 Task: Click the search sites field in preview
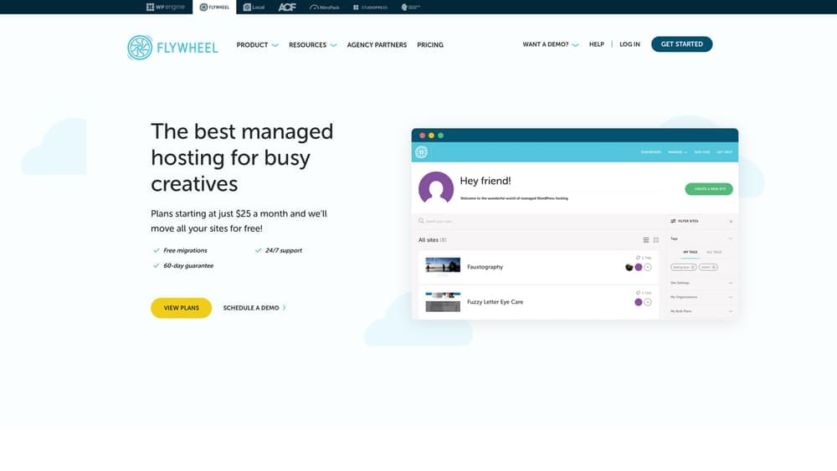(x=538, y=221)
